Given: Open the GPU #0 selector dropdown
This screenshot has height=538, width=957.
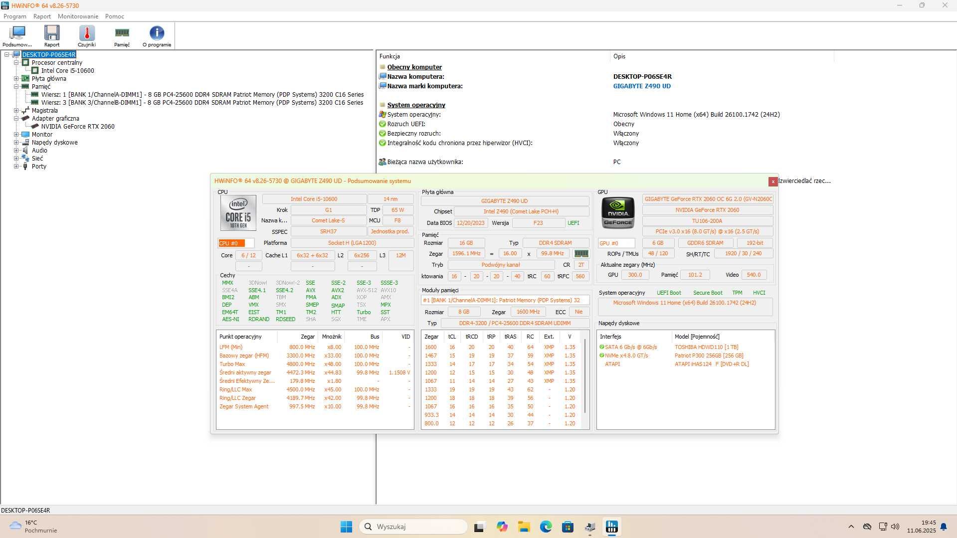Looking at the screenshot, I should [x=616, y=243].
